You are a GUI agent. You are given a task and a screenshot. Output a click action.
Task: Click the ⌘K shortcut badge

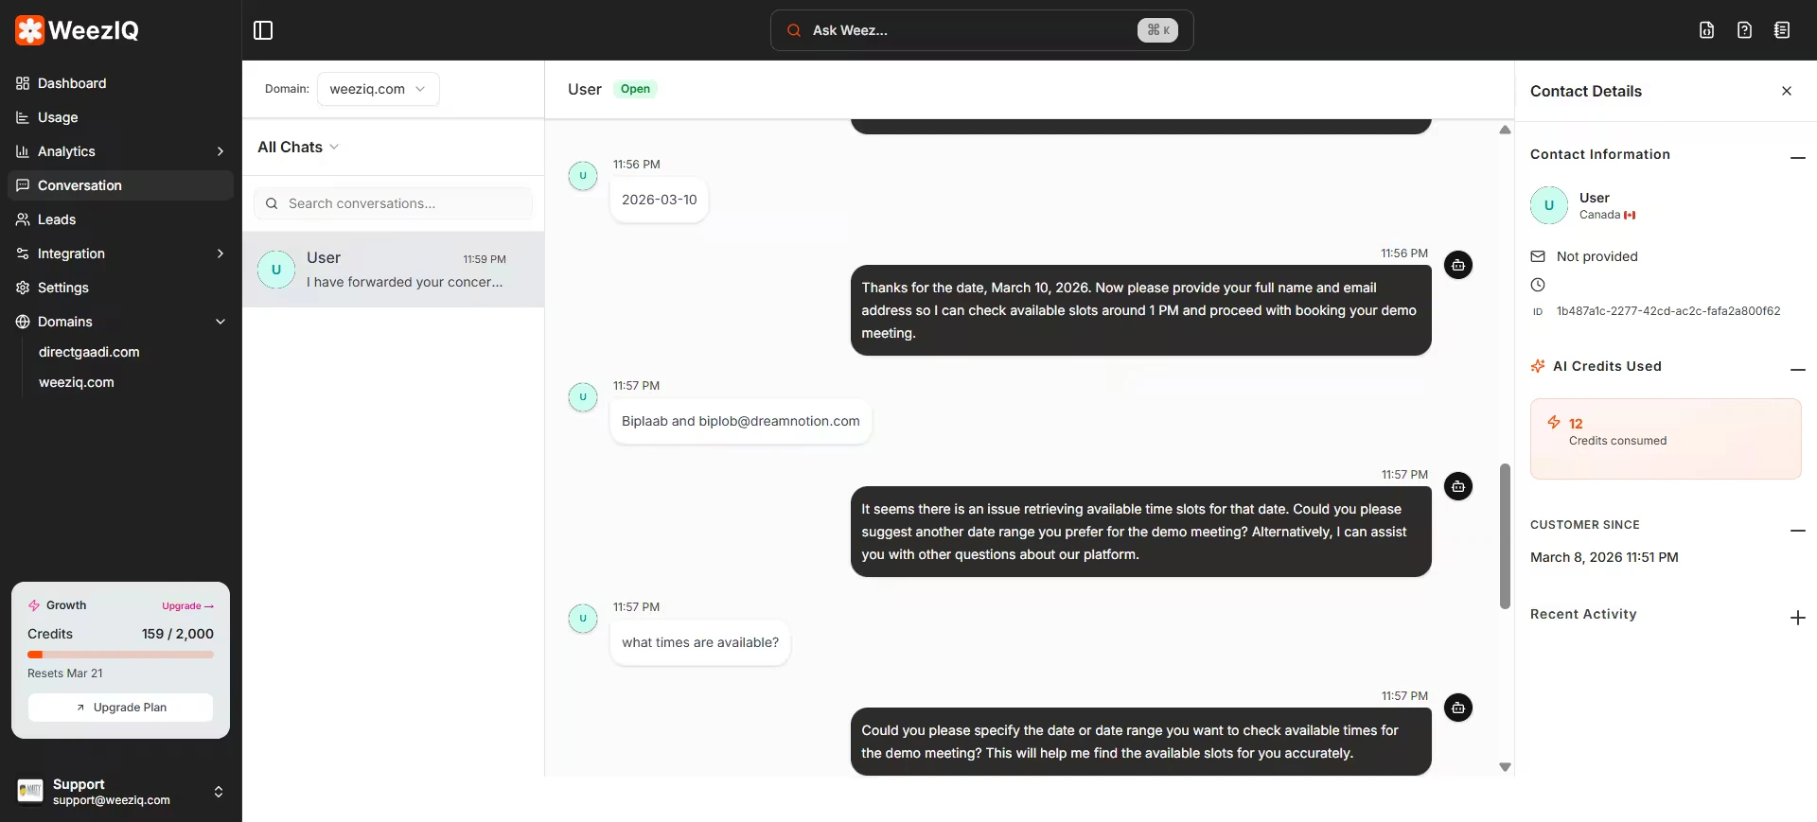(1157, 30)
